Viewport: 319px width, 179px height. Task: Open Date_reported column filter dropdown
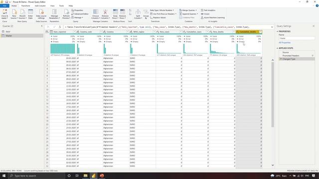[x=74, y=32]
